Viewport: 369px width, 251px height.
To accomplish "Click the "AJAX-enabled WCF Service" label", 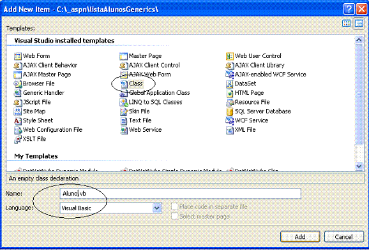I will [271, 75].
